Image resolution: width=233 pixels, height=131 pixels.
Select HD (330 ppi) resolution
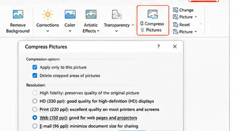[35, 101]
